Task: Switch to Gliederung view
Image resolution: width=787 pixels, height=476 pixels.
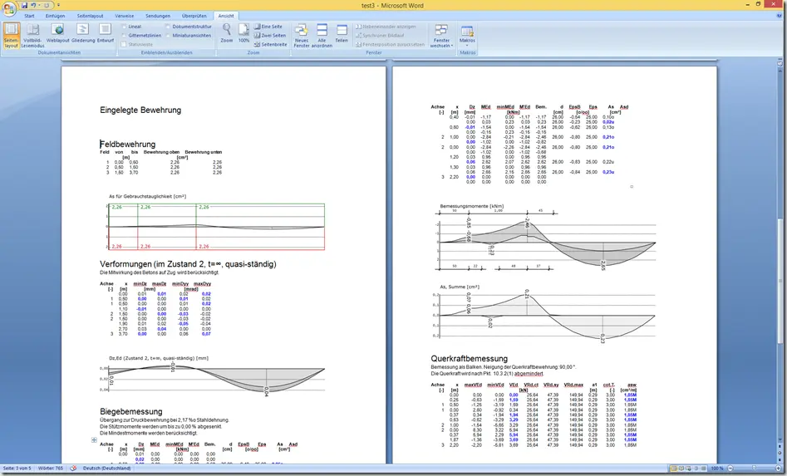Action: click(83, 34)
